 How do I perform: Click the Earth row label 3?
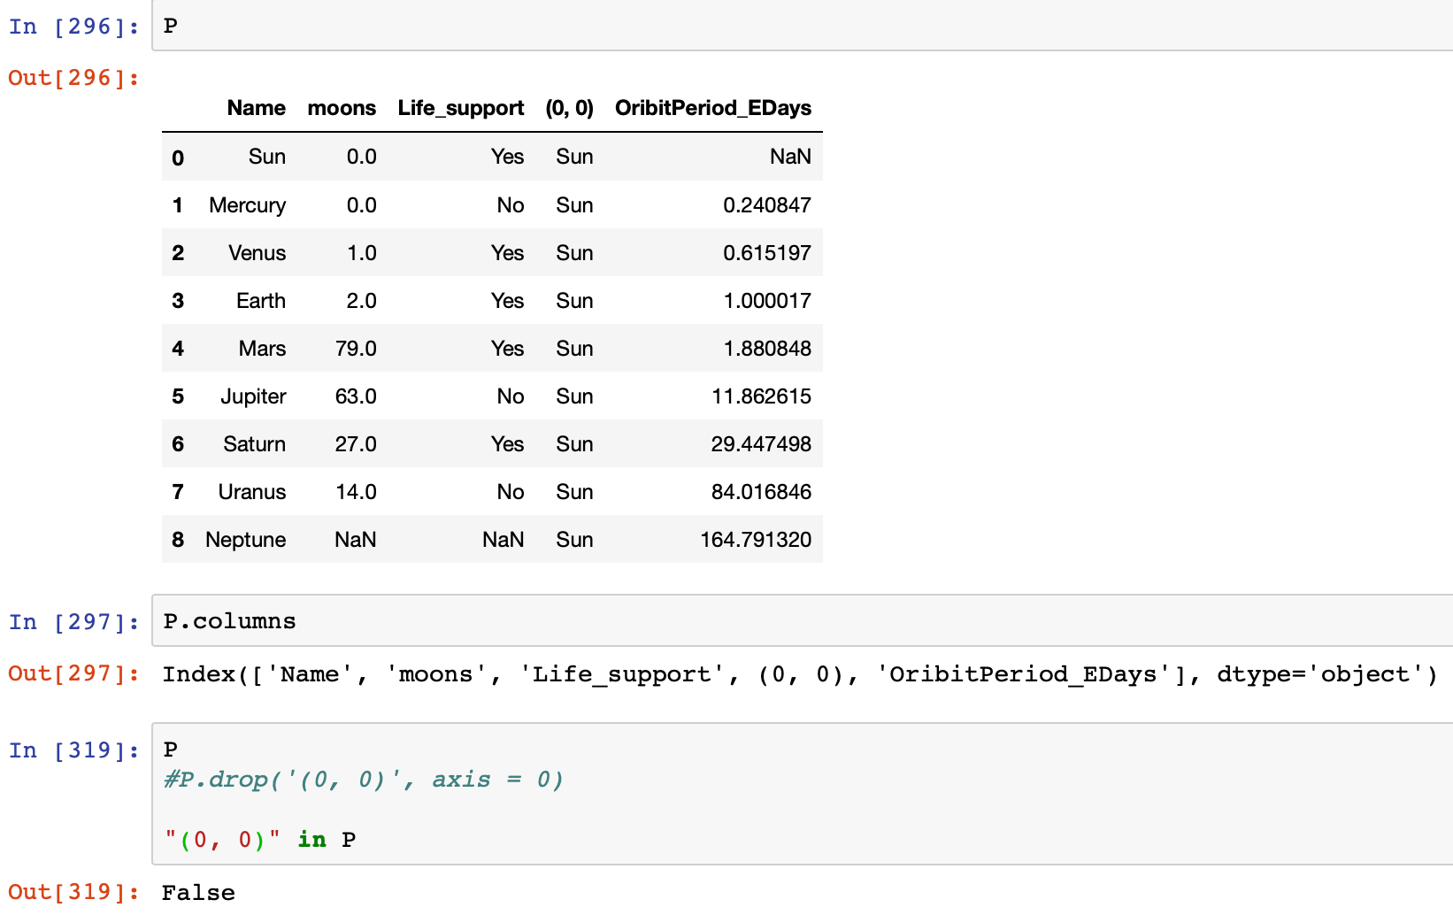[x=178, y=300]
